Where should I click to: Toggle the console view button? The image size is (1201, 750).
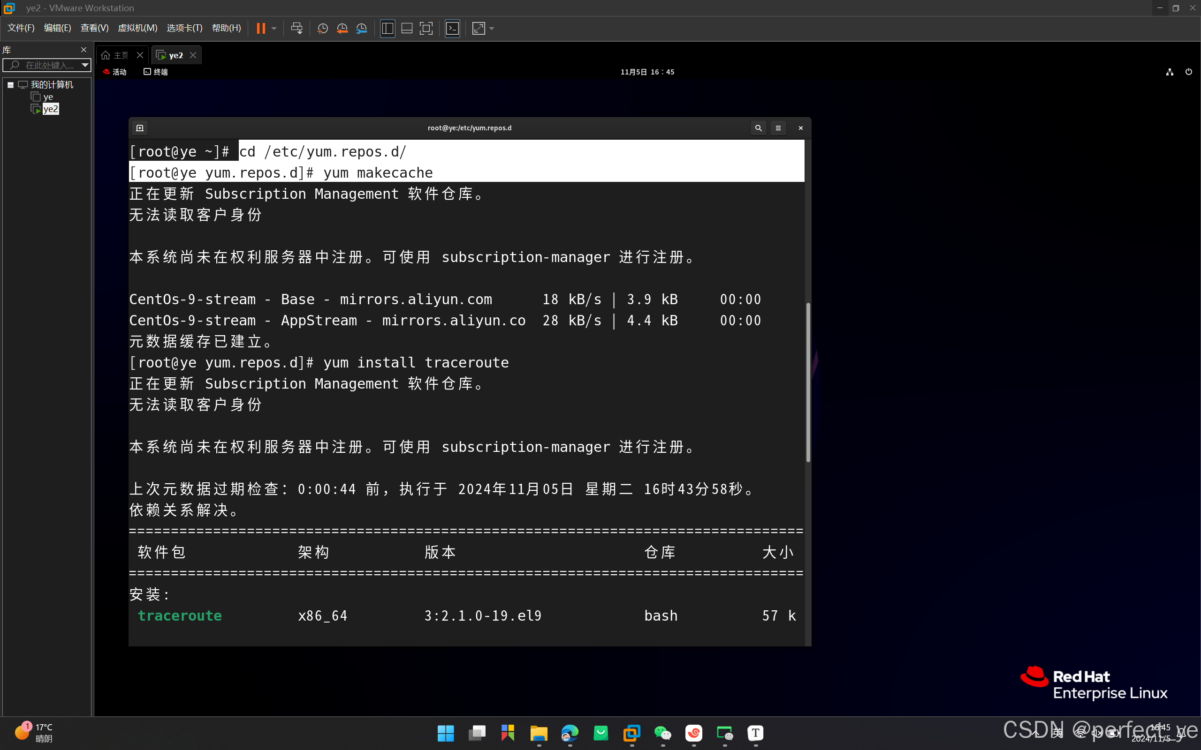coord(452,28)
